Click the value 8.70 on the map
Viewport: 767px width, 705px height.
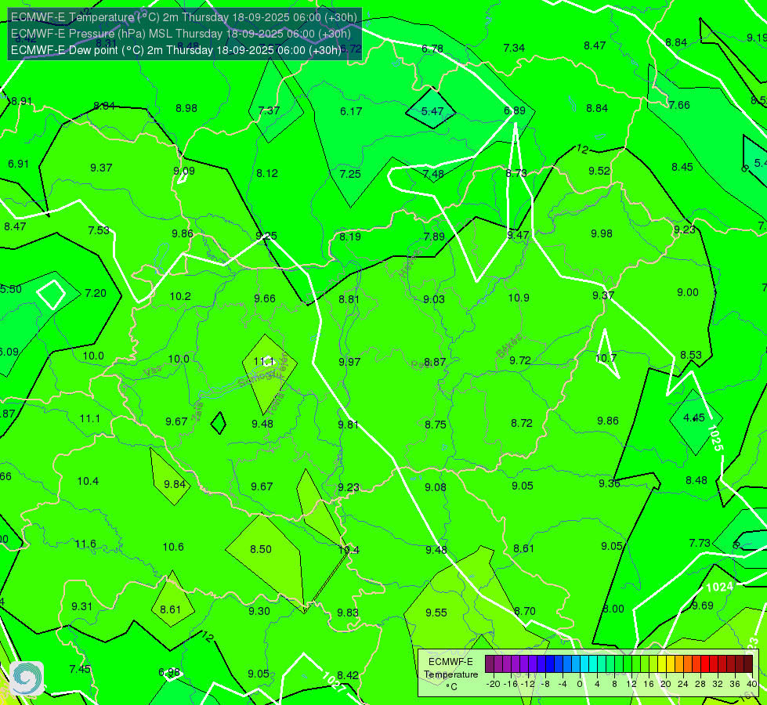[525, 612]
